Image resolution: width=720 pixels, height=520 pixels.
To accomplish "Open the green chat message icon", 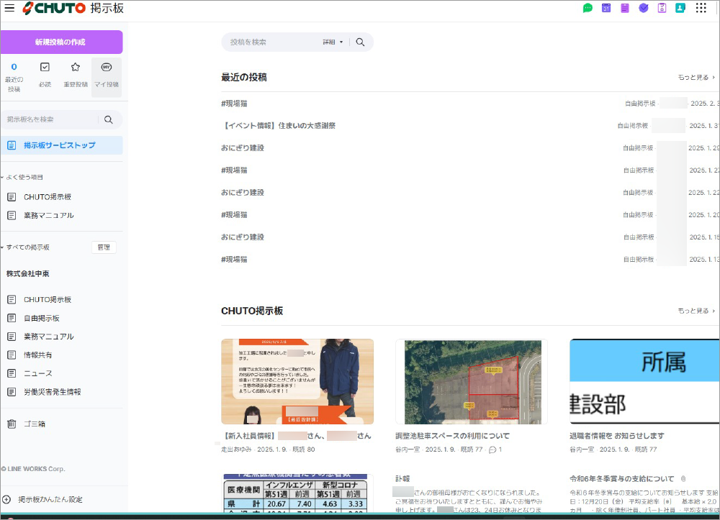I will (x=588, y=8).
